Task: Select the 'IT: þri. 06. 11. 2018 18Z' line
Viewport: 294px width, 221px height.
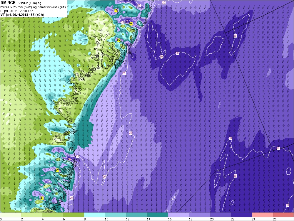Action: [x=17, y=11]
